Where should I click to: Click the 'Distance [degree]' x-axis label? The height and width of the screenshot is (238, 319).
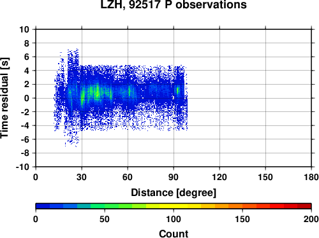pos(174,193)
